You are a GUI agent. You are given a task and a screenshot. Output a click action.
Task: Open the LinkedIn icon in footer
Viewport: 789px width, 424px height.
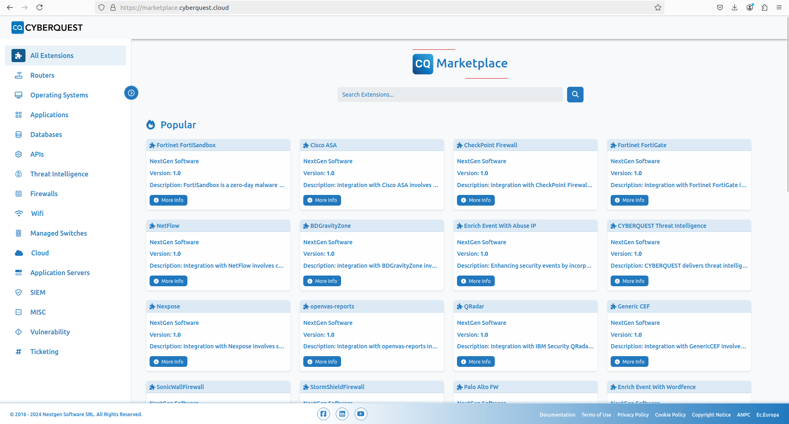coord(342,414)
